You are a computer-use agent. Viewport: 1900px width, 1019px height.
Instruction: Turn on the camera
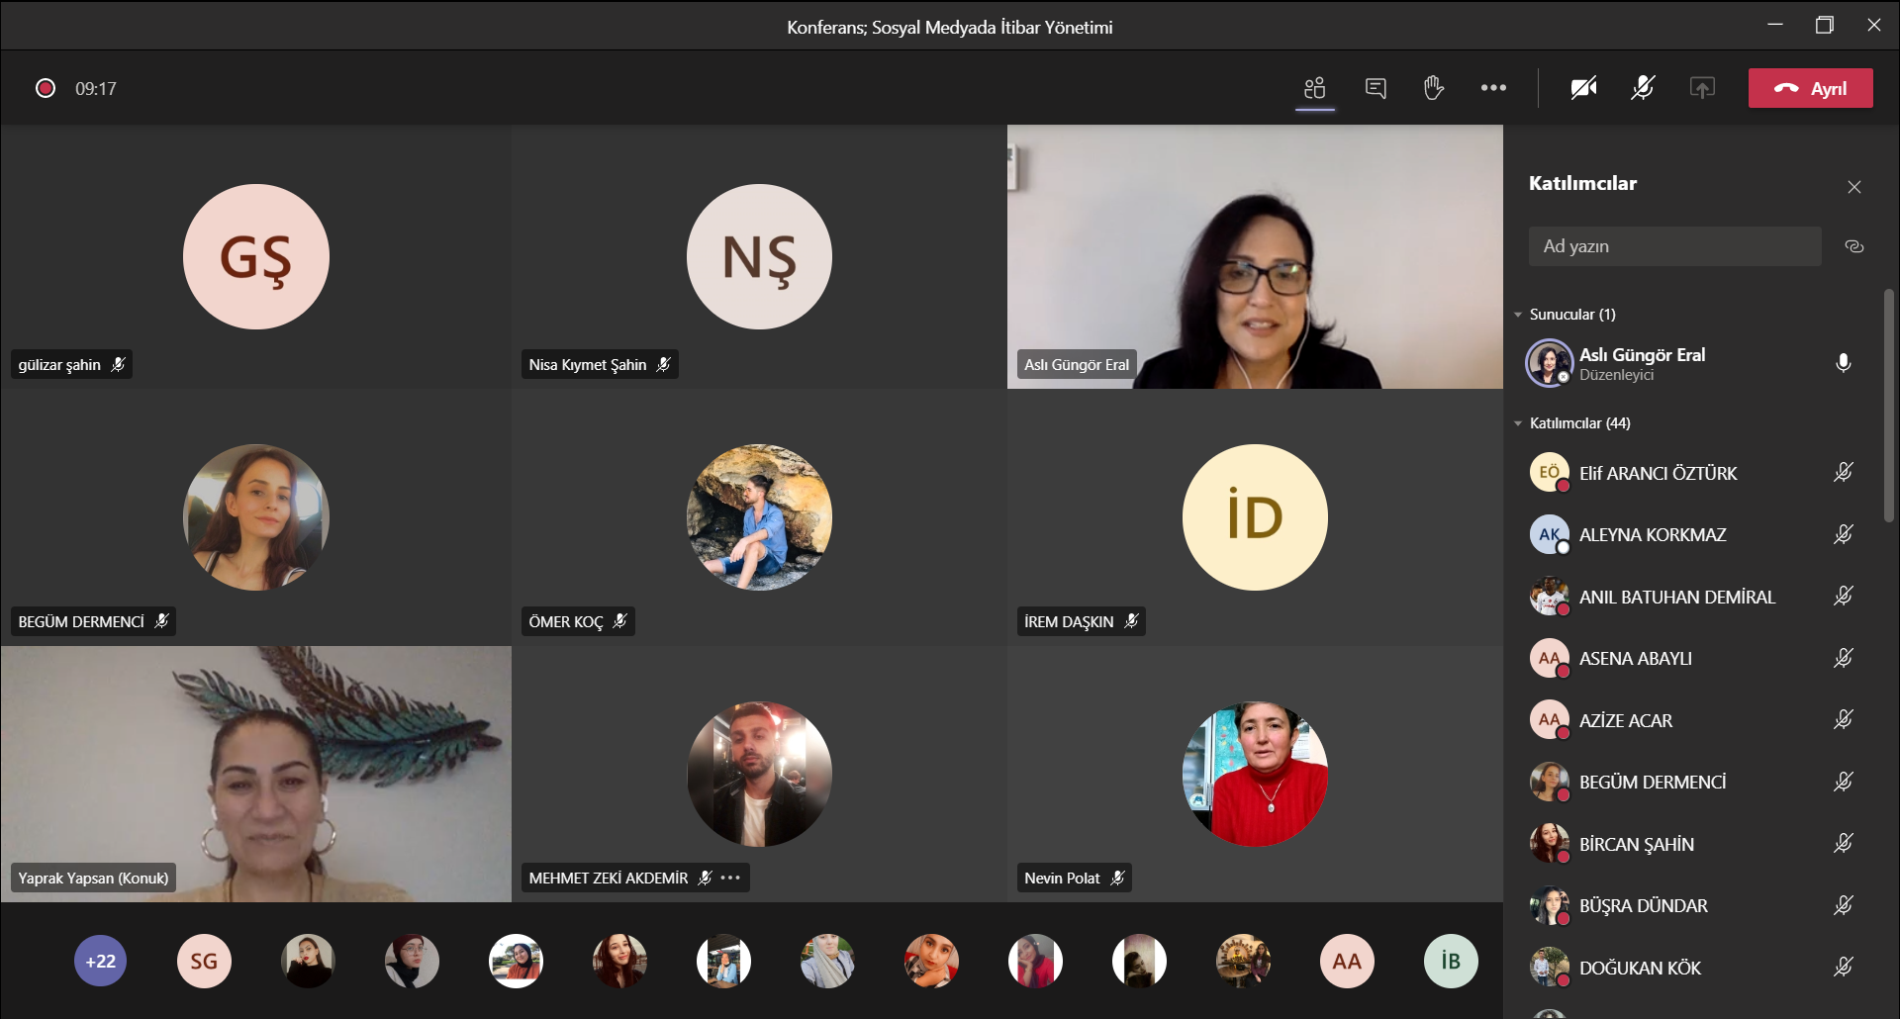(x=1583, y=88)
